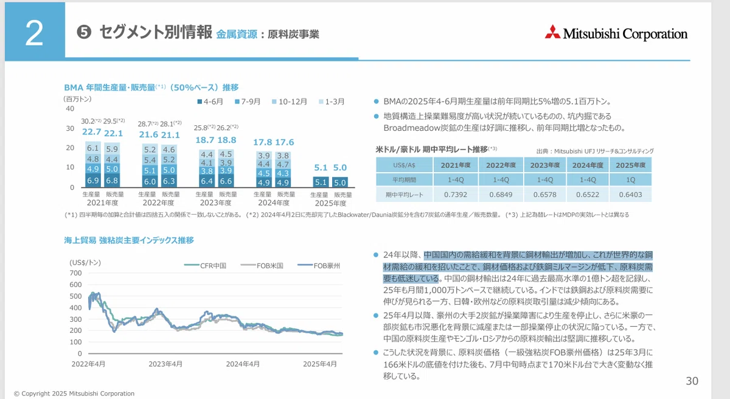The width and height of the screenshot is (730, 399).
Task: Click the 2025年4月 x-axis label
Action: (x=319, y=364)
